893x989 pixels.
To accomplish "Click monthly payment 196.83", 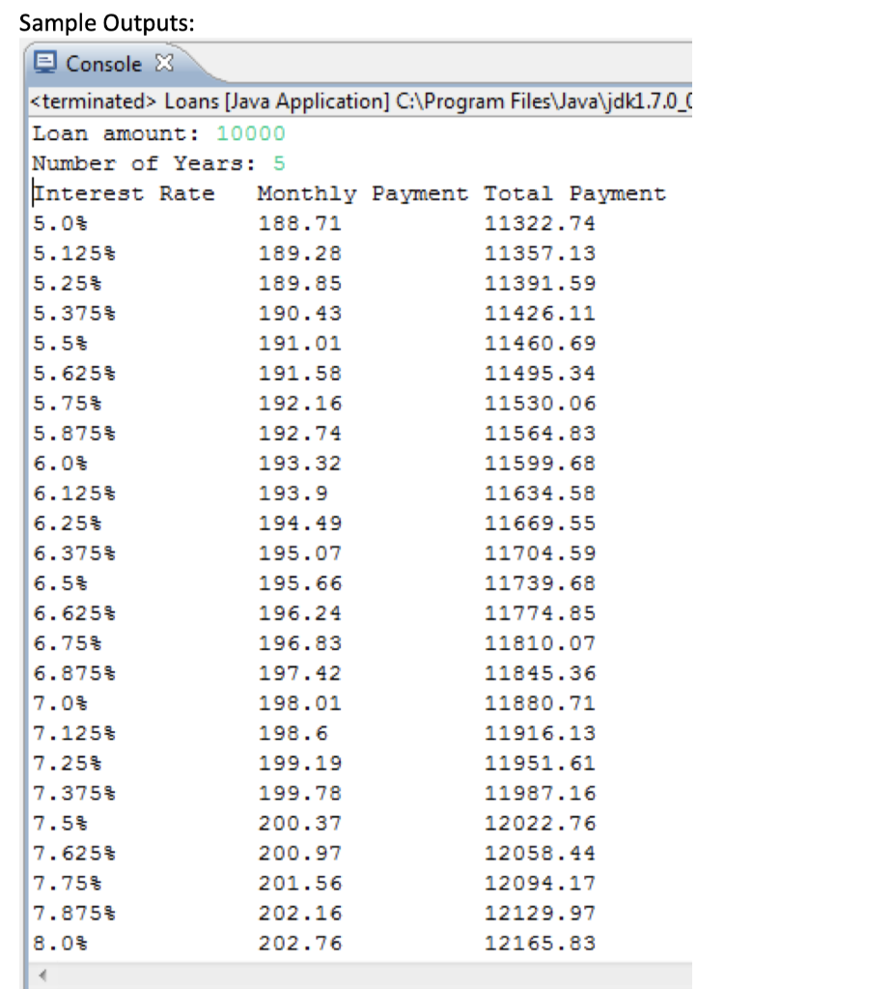I will click(299, 642).
